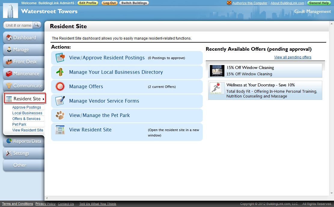Screen dimensions: 334x207
Task: Click the Local Businesses signpost icon
Action: [60, 72]
